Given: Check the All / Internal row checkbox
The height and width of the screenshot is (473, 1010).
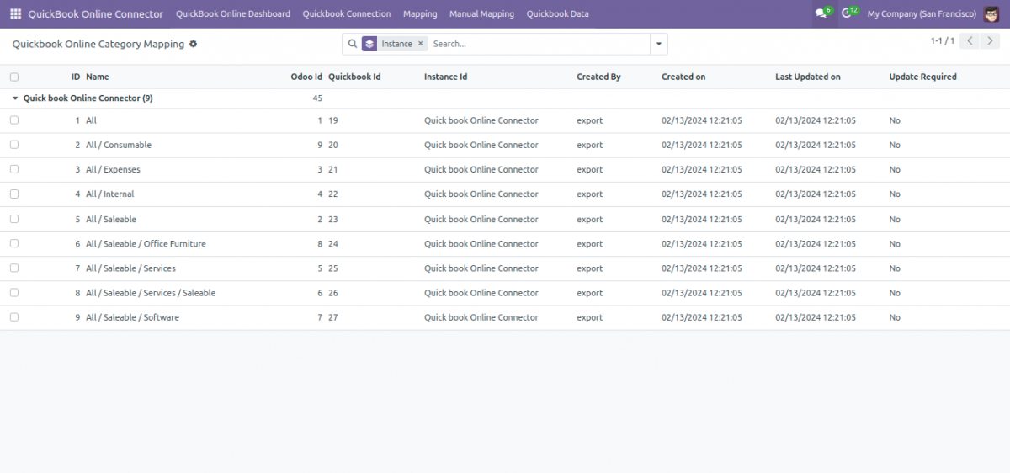Looking at the screenshot, I should (x=14, y=194).
